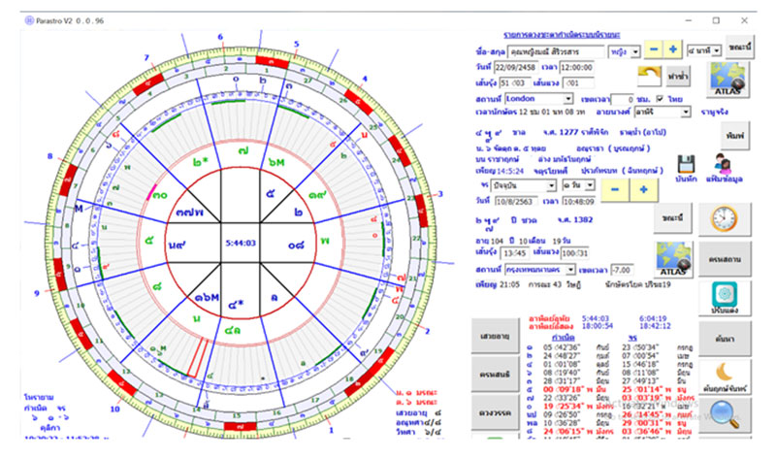Click the gray button below clock icon
Screen dimensions: 776x459
coord(725,259)
